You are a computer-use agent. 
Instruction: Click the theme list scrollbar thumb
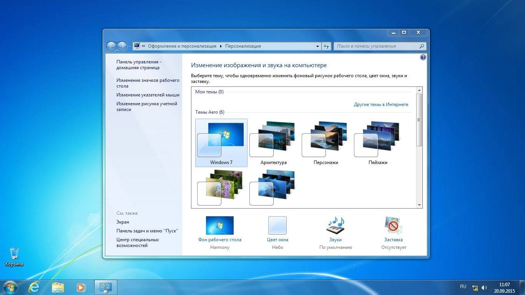(419, 119)
